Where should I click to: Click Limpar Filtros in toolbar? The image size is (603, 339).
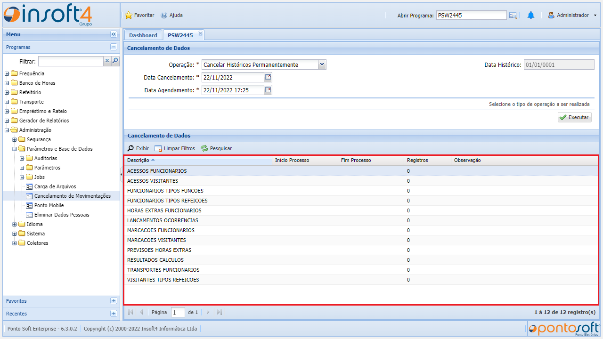175,148
